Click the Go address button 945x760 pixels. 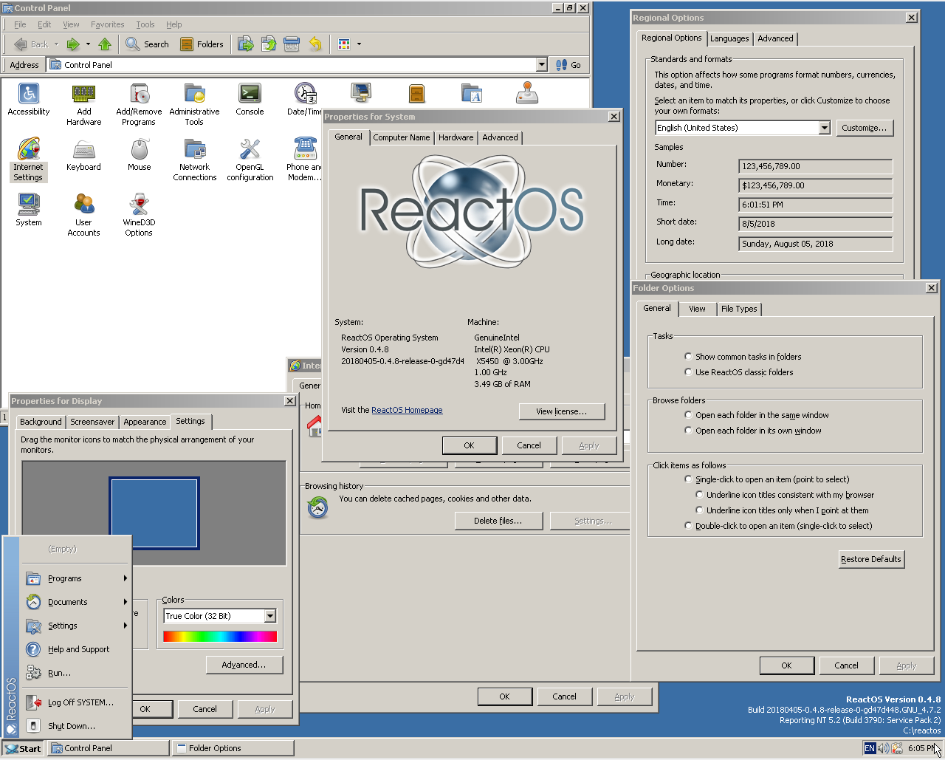568,65
